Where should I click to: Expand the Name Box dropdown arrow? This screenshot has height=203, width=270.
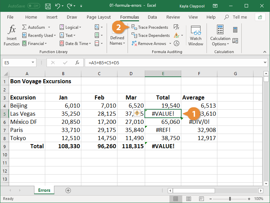33,63
